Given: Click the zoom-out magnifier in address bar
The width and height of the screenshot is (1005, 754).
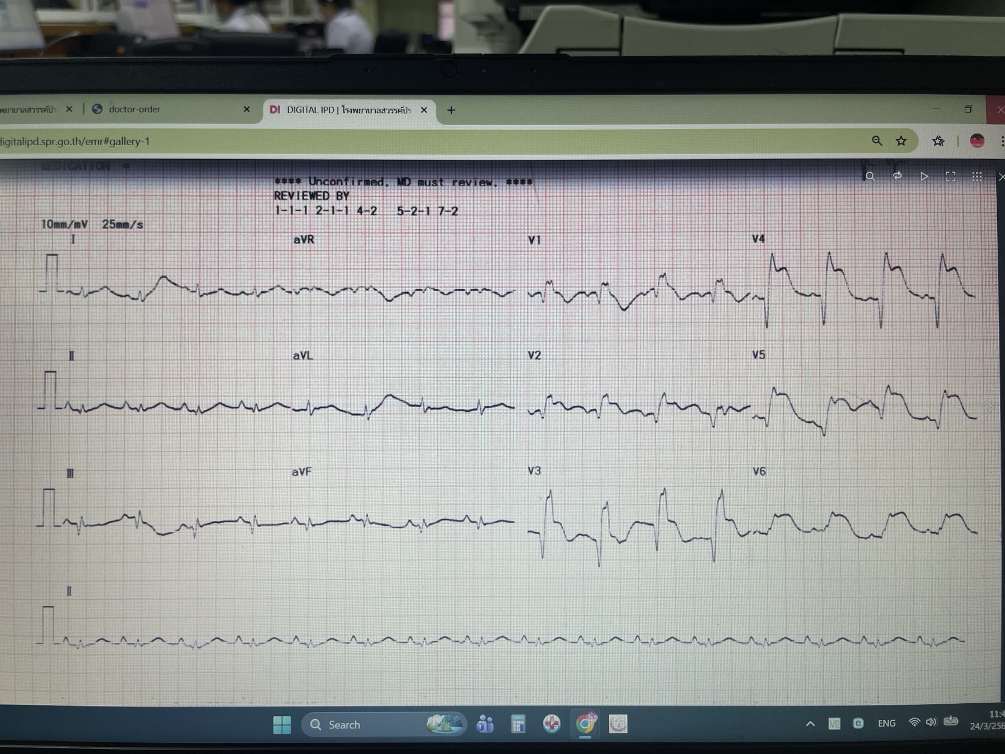Looking at the screenshot, I should point(877,141).
